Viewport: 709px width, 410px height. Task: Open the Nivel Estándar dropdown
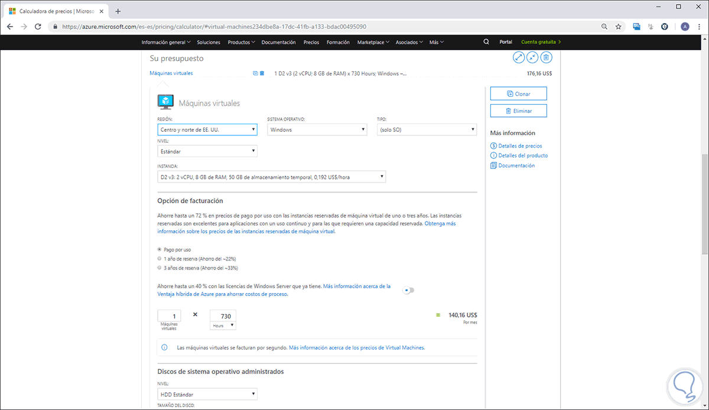207,151
